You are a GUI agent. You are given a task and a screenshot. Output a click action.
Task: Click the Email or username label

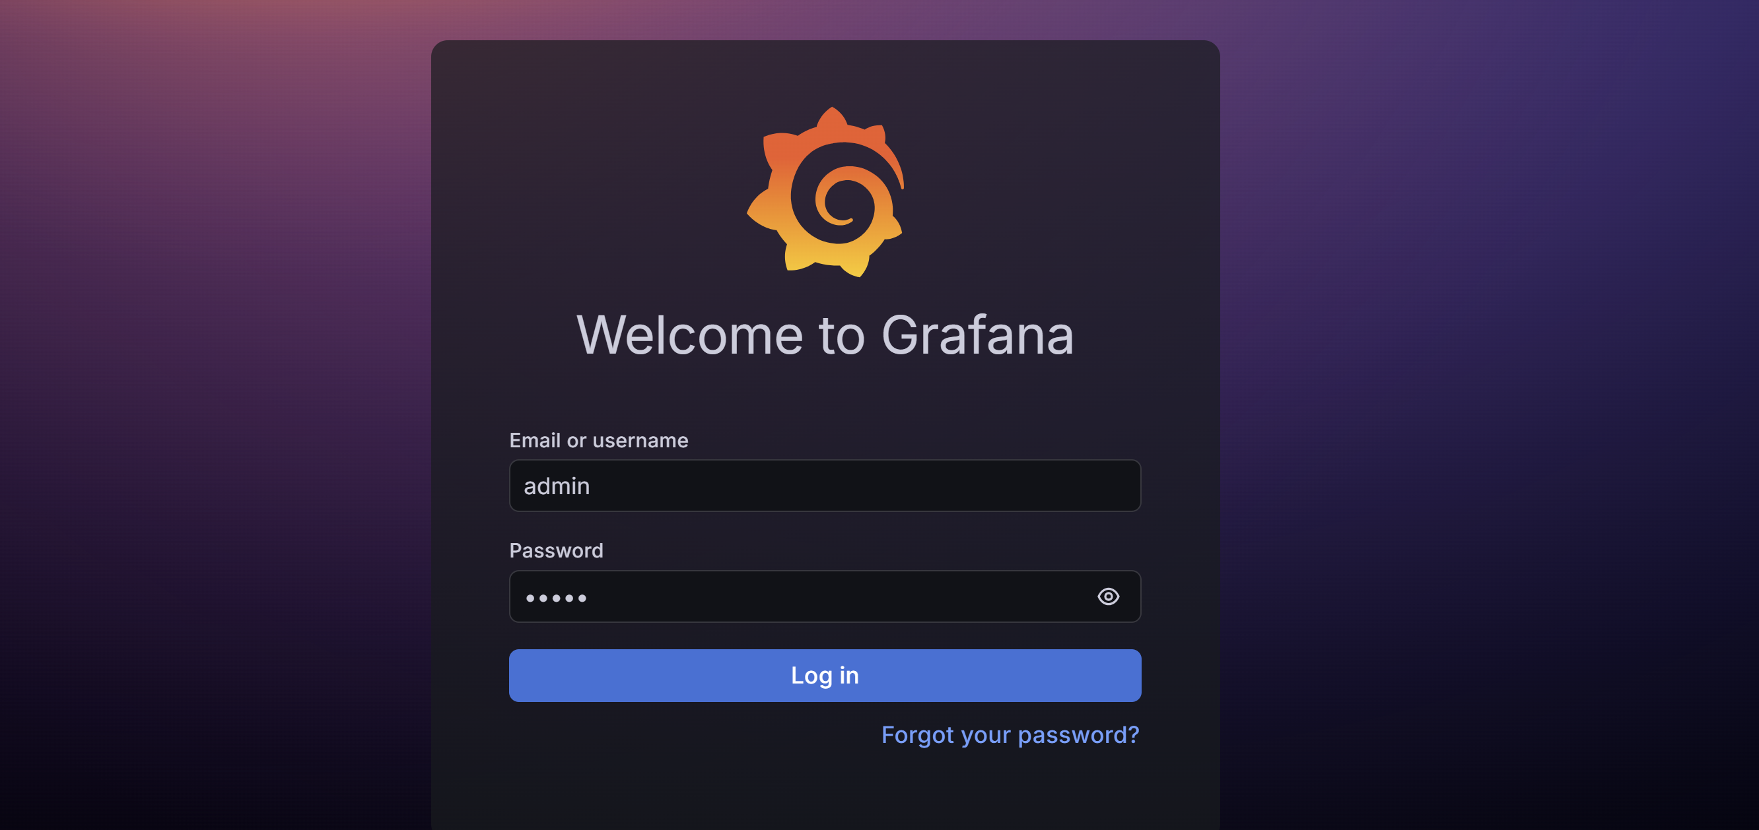599,440
